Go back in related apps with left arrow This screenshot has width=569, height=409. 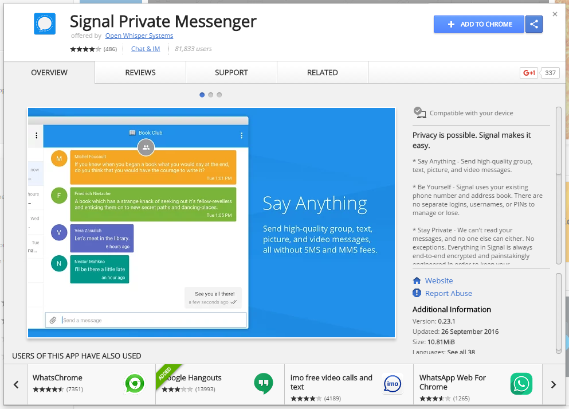point(15,384)
